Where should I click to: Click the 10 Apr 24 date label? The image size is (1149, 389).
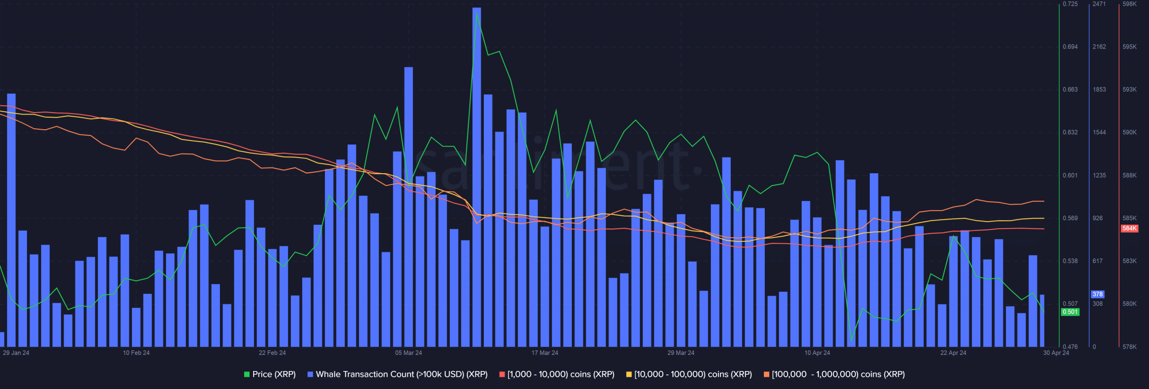coord(817,353)
